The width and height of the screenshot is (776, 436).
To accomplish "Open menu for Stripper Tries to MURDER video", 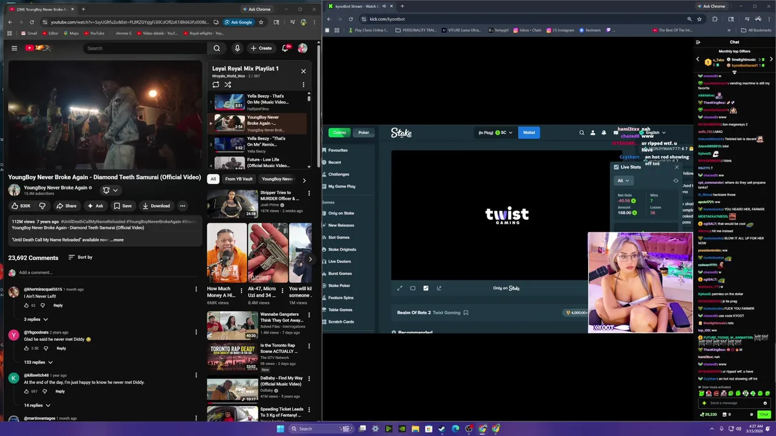I will tap(309, 193).
